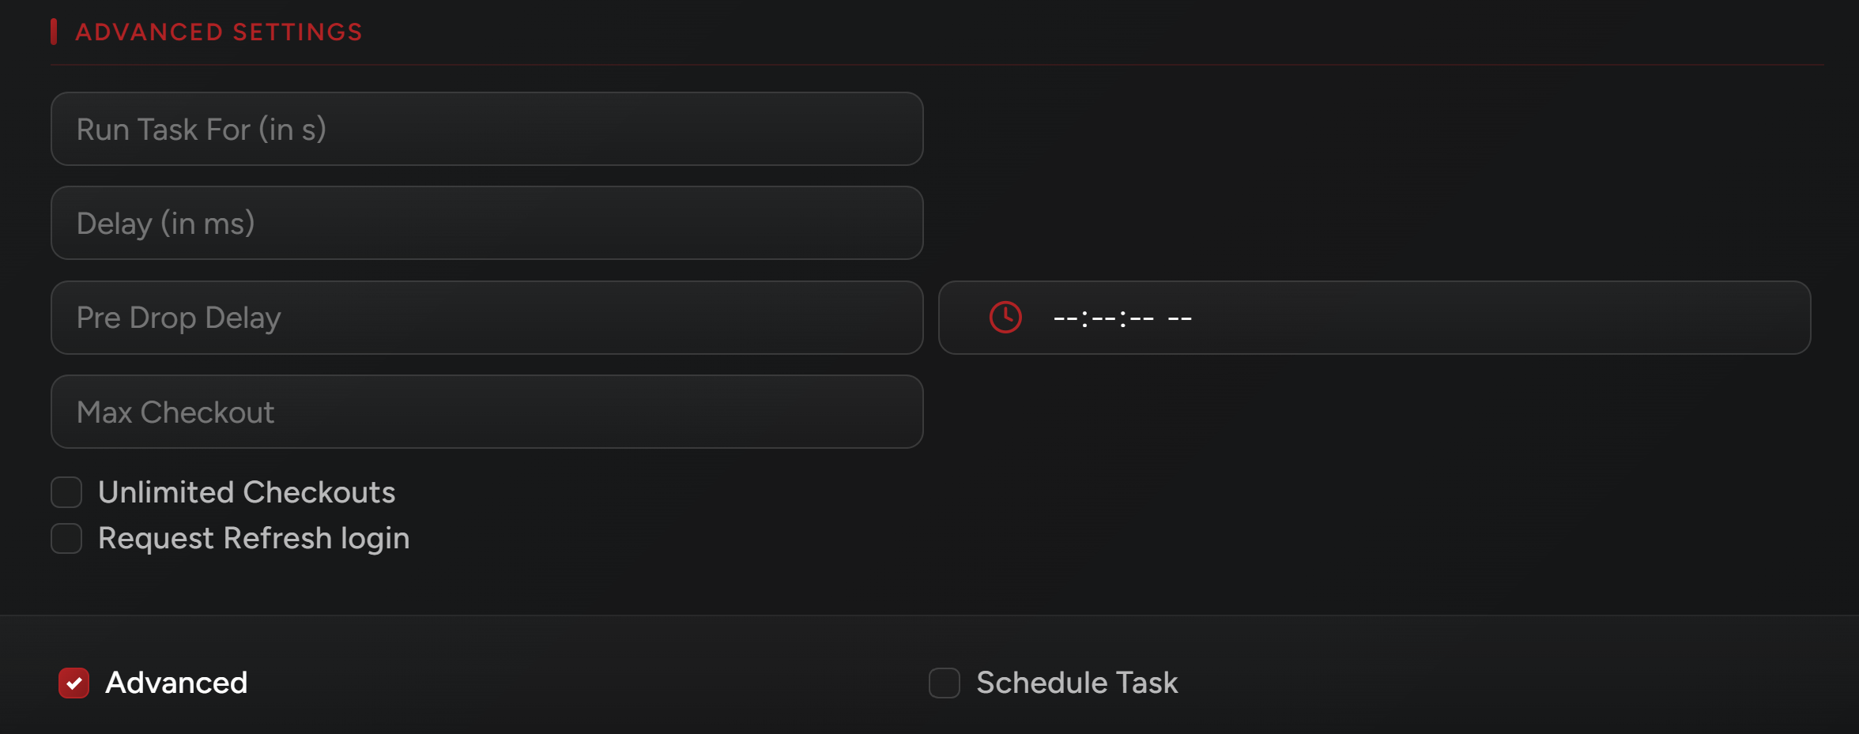
Task: Click into the Max Checkout field
Action: [487, 412]
